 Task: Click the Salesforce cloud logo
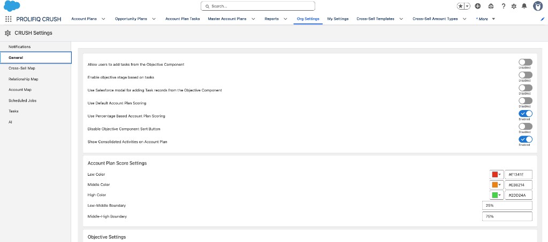point(12,6)
